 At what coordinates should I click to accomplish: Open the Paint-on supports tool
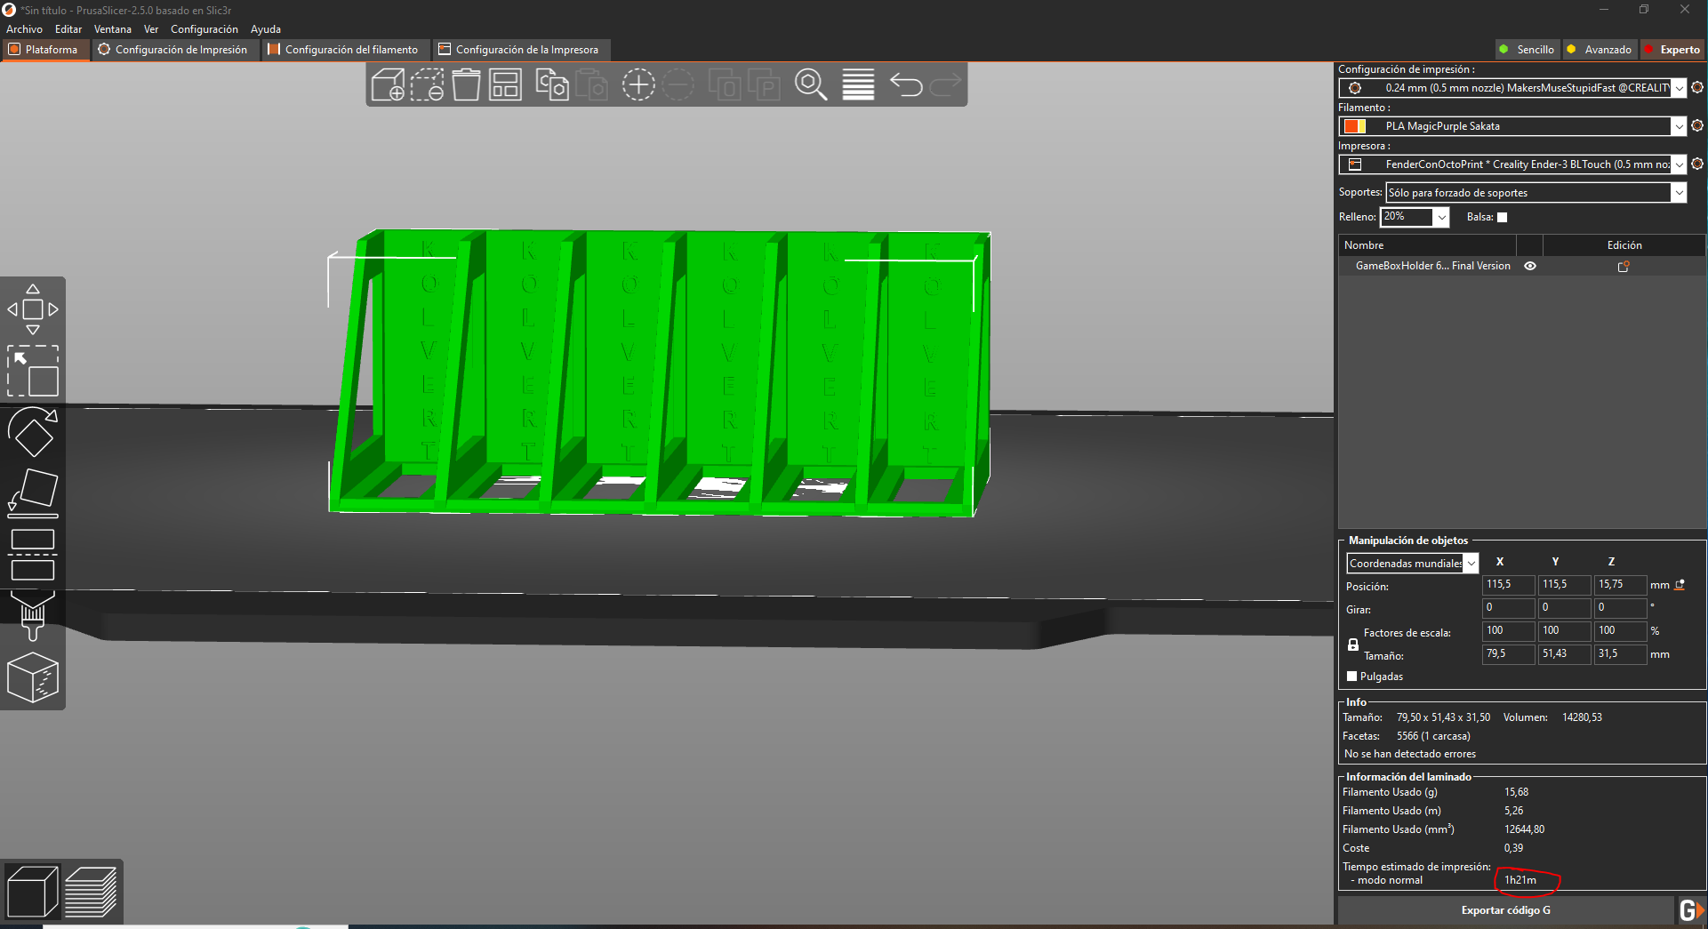[x=33, y=613]
